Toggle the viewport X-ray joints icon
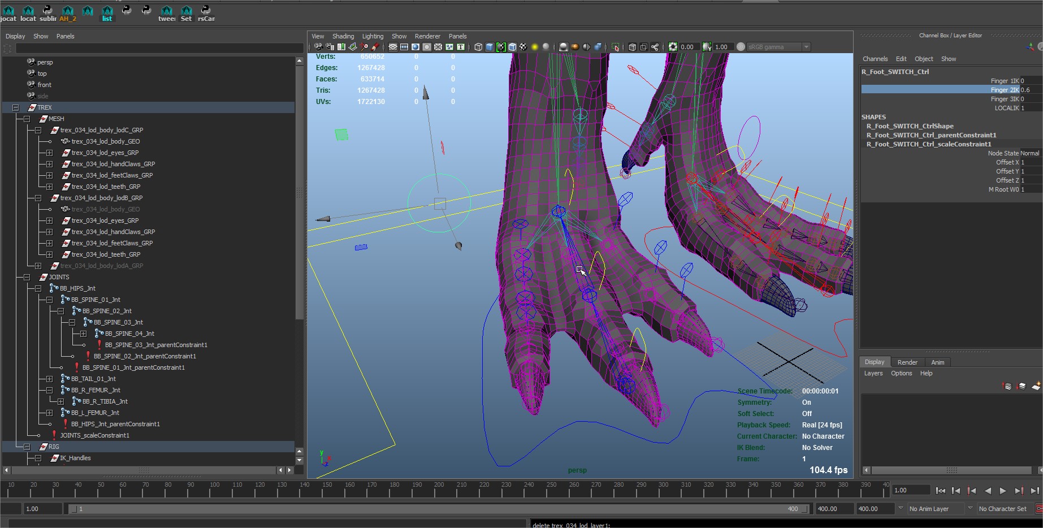Viewport: 1043px width, 528px height. tap(655, 47)
